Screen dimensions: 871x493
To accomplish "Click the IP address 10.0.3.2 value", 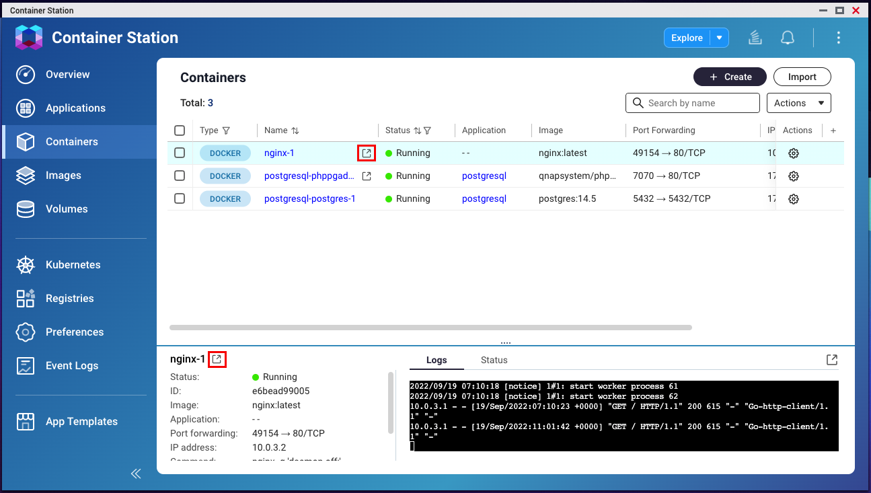I will (x=270, y=448).
